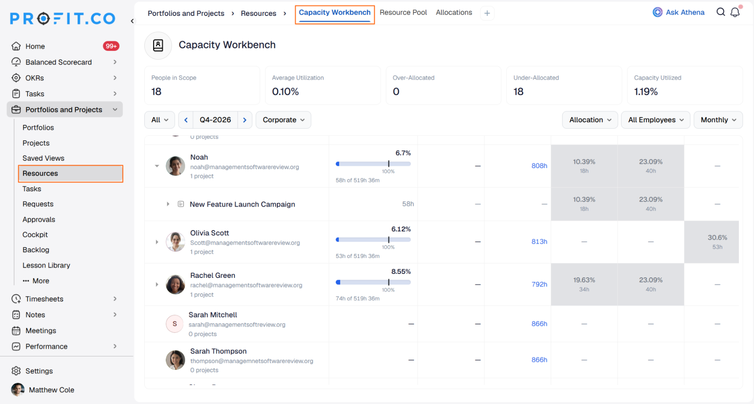754x404 pixels.
Task: Open the notifications bell
Action: pyautogui.click(x=735, y=12)
